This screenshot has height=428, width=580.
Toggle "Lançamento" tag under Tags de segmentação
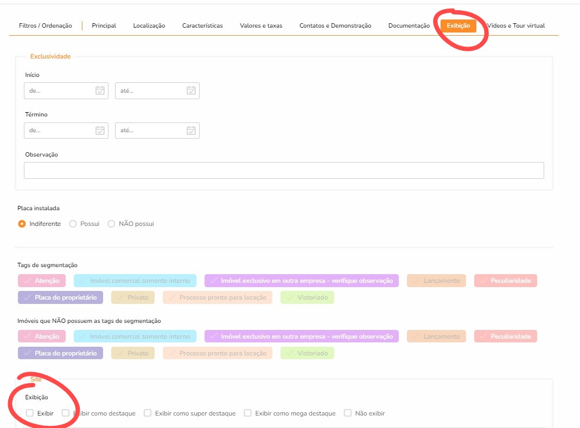(436, 281)
